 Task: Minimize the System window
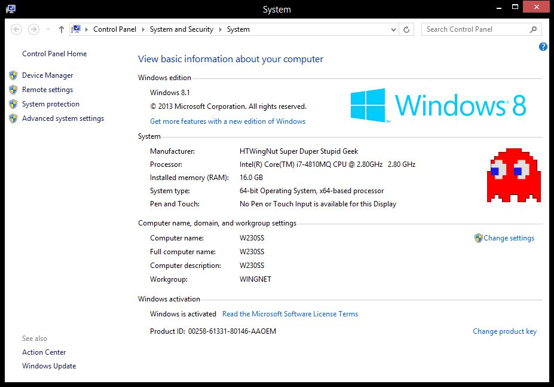coord(499,7)
